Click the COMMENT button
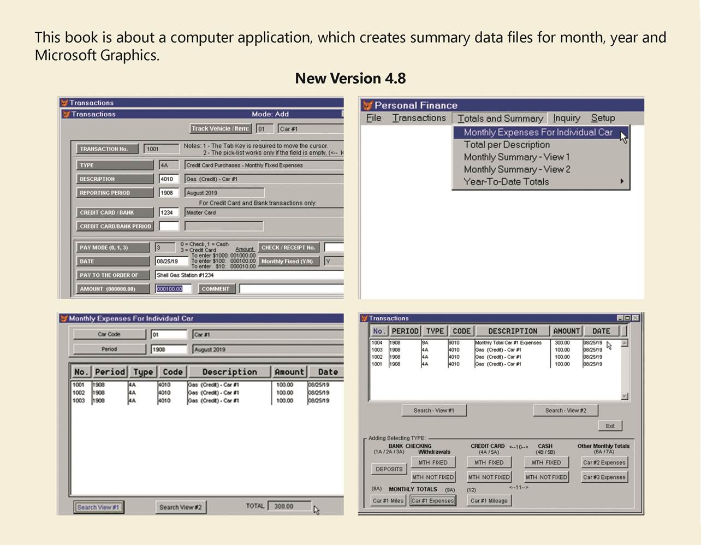This screenshot has height=545, width=701. click(216, 289)
